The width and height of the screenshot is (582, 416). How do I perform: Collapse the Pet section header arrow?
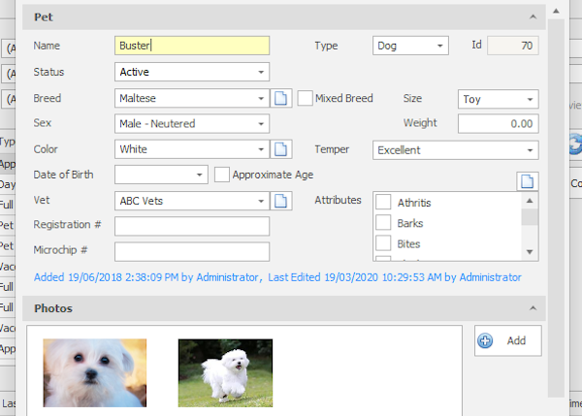pos(532,18)
